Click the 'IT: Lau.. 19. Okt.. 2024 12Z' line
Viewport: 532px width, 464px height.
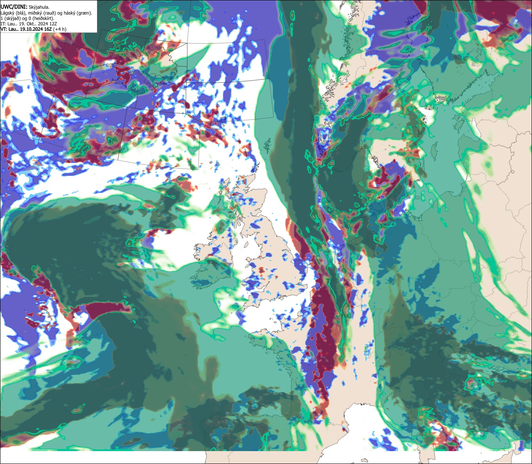click(29, 24)
